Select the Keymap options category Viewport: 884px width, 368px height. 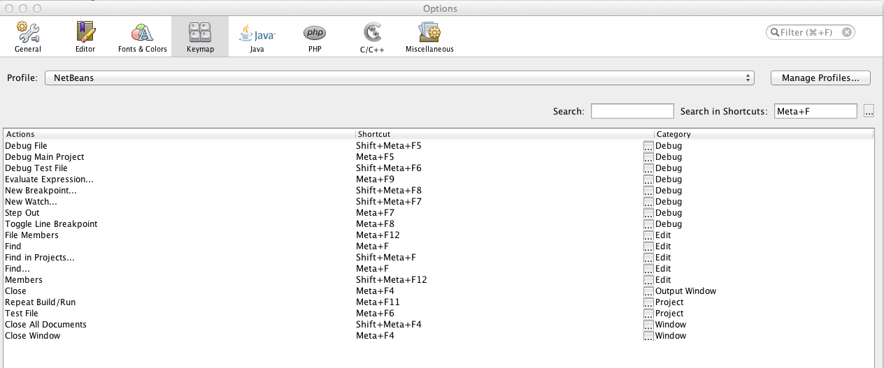[x=200, y=37]
